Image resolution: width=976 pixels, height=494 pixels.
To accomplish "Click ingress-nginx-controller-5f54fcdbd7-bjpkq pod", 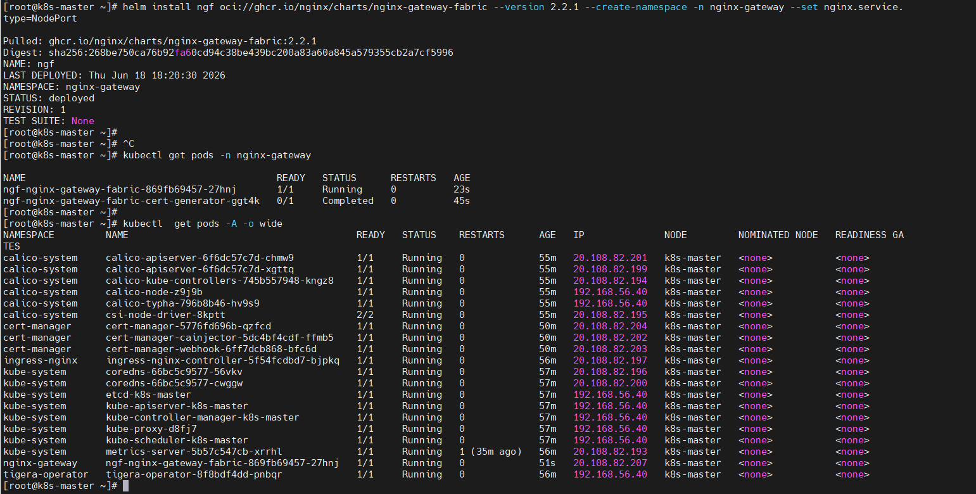I will (222, 360).
